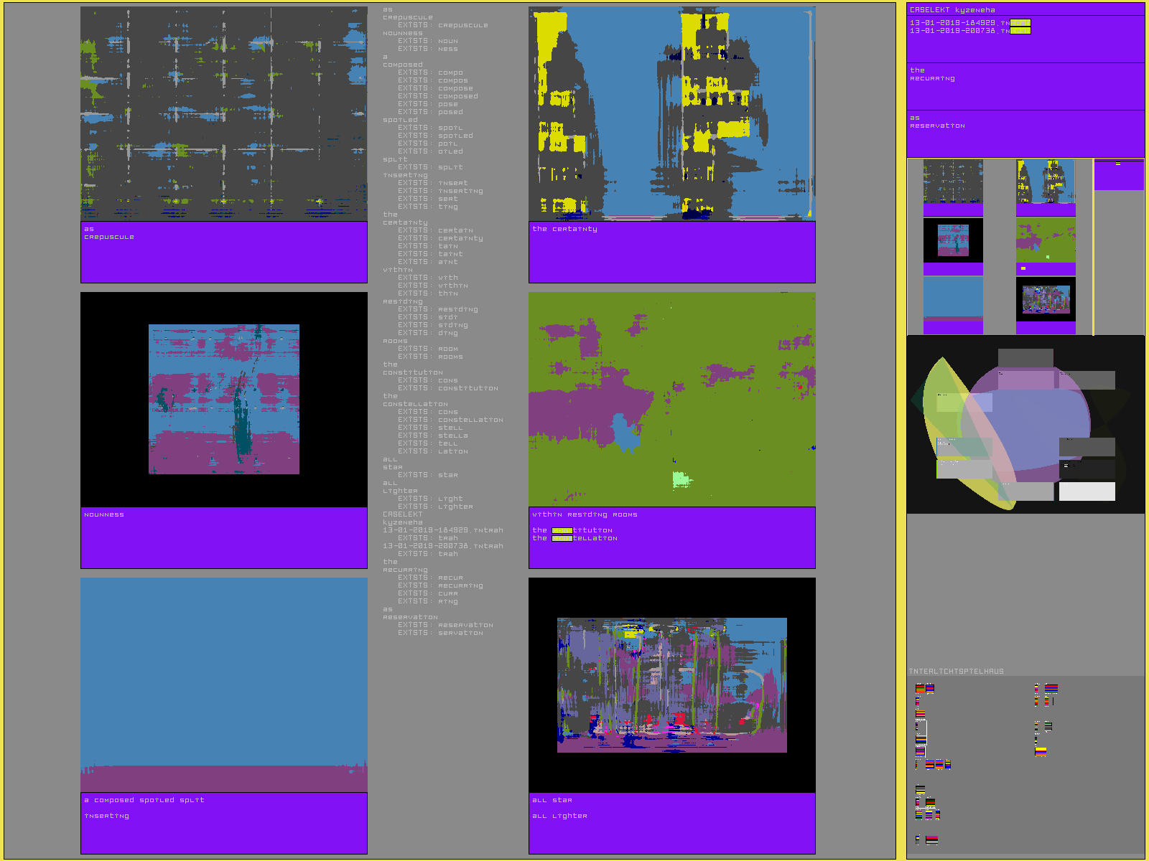The height and width of the screenshot is (861, 1149).
Task: Click the 'CASELEKT kyzeneha' header in right panel
Action: 952,10
